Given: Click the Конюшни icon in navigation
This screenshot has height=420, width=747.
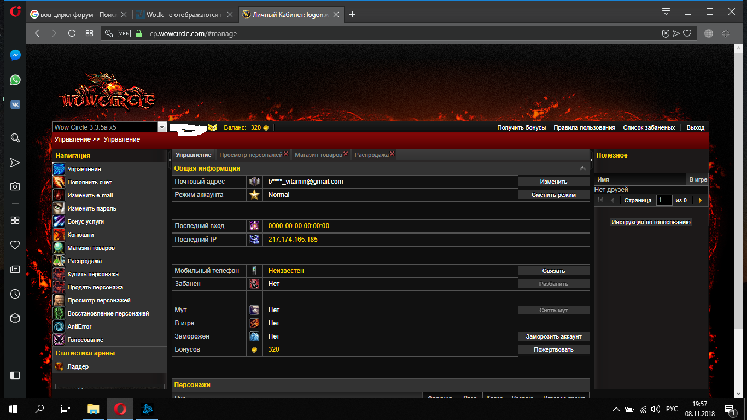Looking at the screenshot, I should [x=59, y=235].
